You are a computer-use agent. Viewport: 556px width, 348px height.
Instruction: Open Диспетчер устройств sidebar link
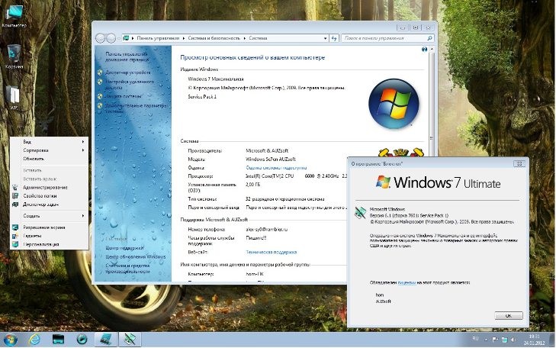click(x=127, y=72)
